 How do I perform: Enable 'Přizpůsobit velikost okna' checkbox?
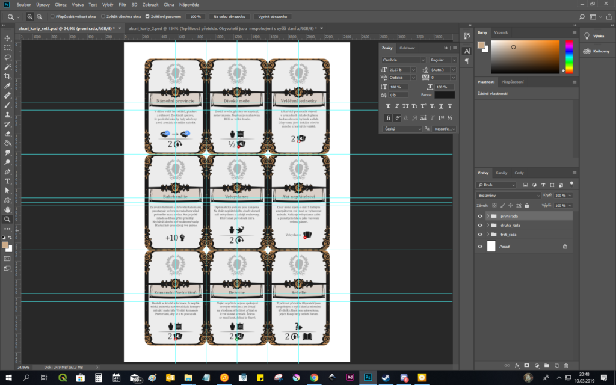click(52, 17)
